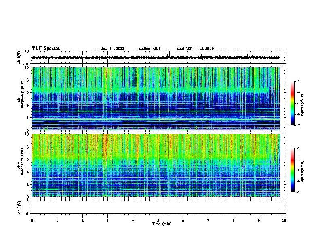
Task: Click the "-3" label on ch.1 color bar
Action: click(x=298, y=81)
